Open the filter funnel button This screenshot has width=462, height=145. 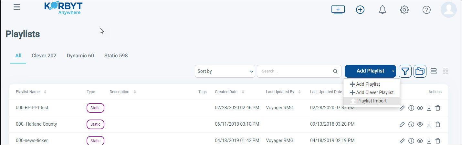pyautogui.click(x=405, y=71)
